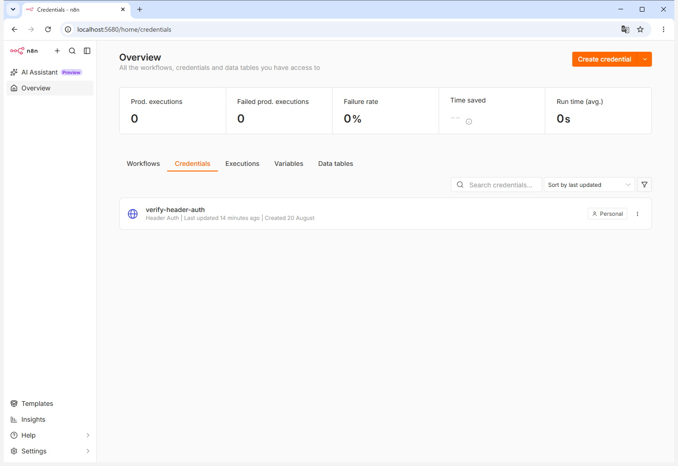Open dropdown arrow beside Create credential
Viewport: 678px width, 466px height.
point(645,59)
